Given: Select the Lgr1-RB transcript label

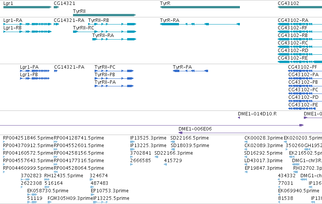Looking at the screenshot, I should [12, 28].
